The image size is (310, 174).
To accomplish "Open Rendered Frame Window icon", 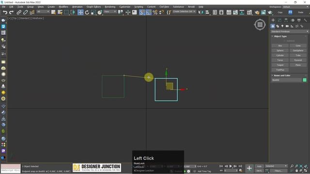I will coord(263,13).
